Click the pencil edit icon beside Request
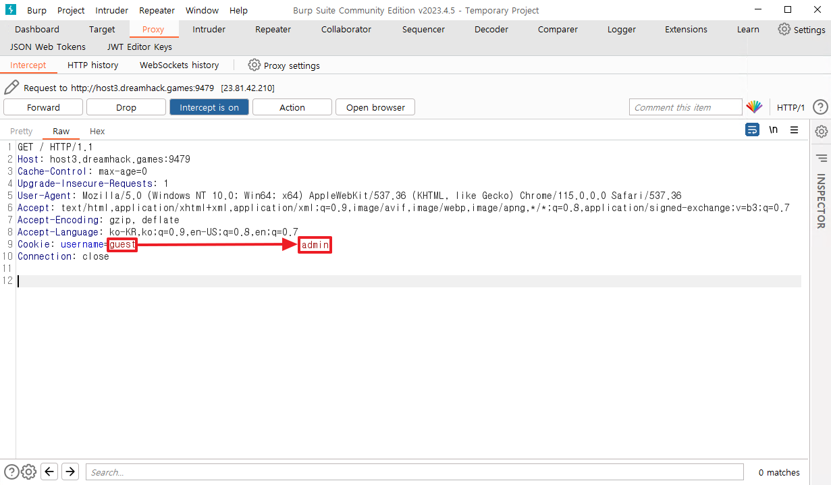 pyautogui.click(x=11, y=88)
